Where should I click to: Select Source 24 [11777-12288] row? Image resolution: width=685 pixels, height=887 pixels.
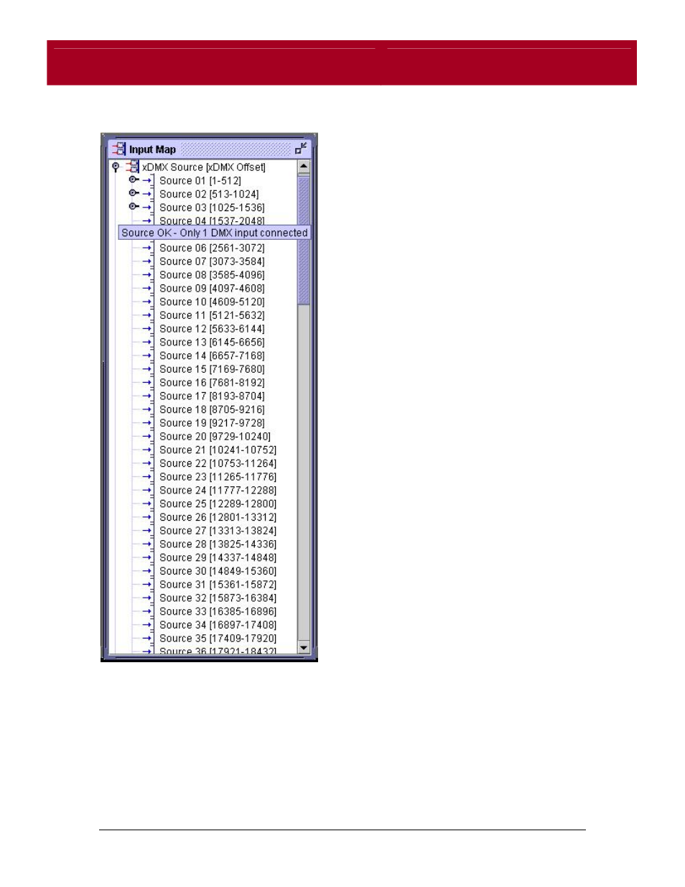click(x=218, y=491)
